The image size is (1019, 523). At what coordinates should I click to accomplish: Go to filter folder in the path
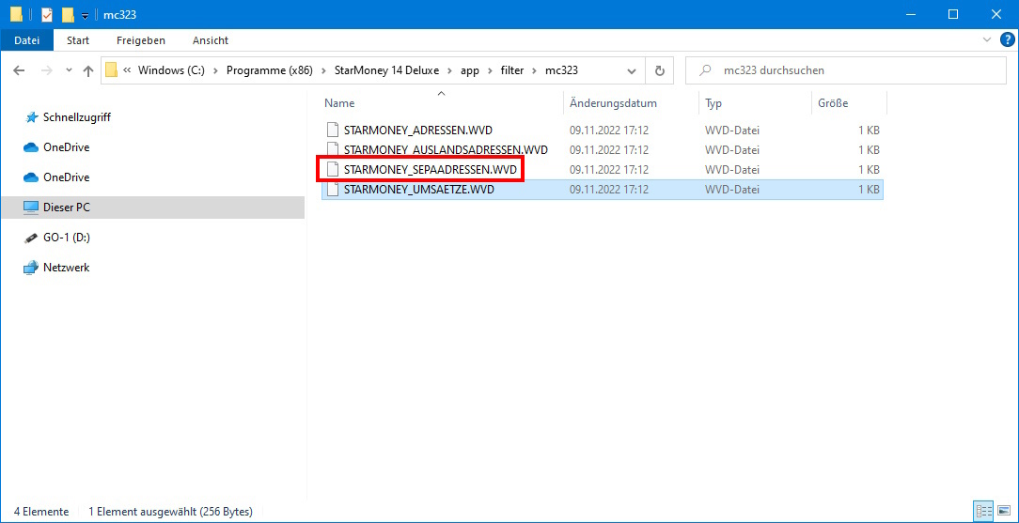click(x=511, y=70)
